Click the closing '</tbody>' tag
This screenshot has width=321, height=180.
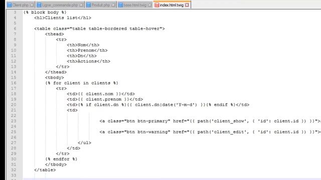tap(56, 164)
